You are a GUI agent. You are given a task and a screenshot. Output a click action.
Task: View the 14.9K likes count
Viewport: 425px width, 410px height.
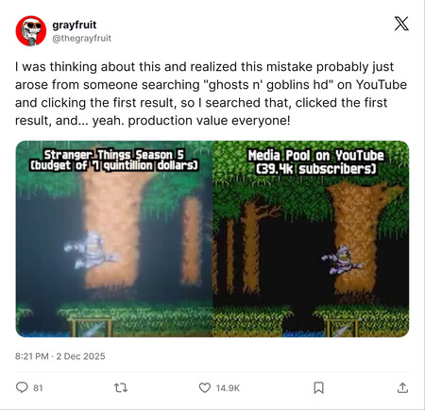(x=228, y=388)
